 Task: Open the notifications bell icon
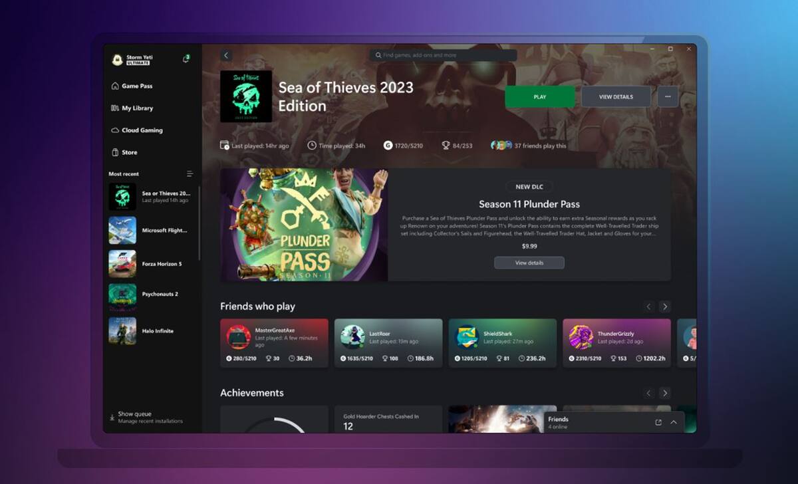click(186, 59)
